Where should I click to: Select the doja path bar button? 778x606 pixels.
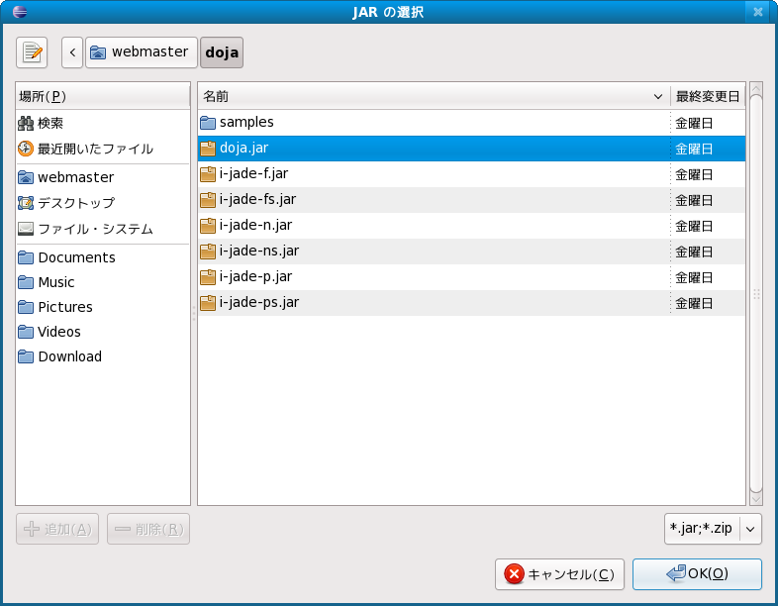pos(223,52)
